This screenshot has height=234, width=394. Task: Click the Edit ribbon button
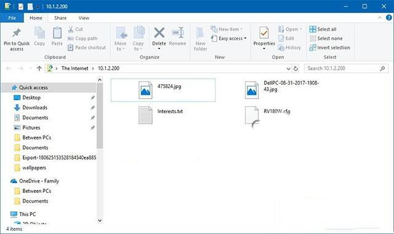[x=286, y=38]
